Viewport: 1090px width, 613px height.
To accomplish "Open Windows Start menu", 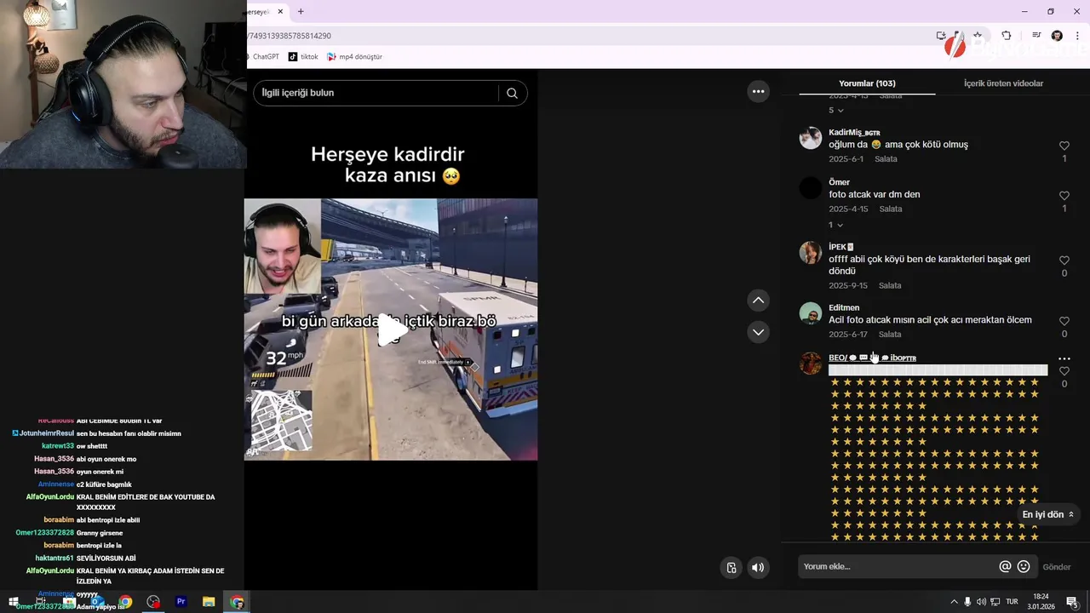I will 14,602.
